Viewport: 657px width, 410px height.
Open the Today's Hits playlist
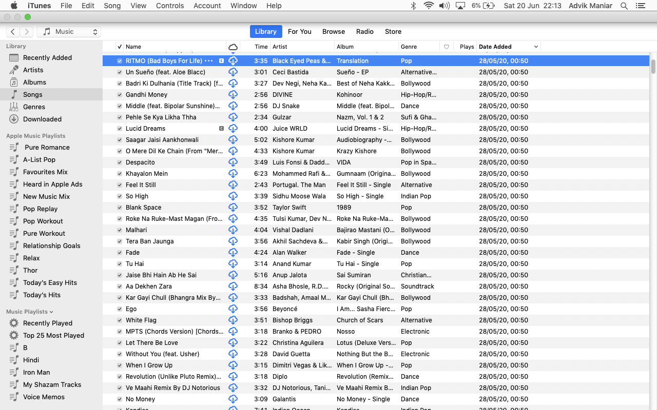(x=42, y=295)
